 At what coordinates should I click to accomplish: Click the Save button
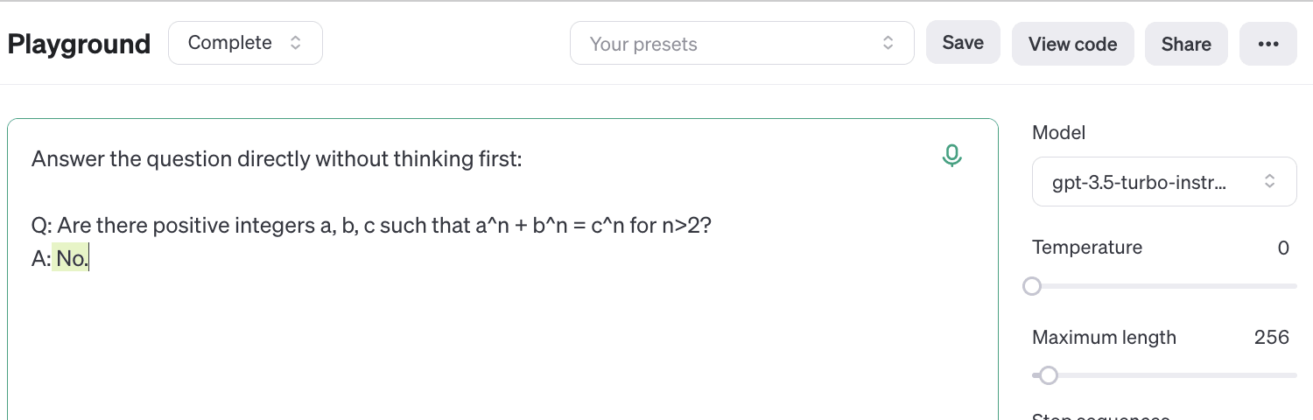[x=963, y=43]
